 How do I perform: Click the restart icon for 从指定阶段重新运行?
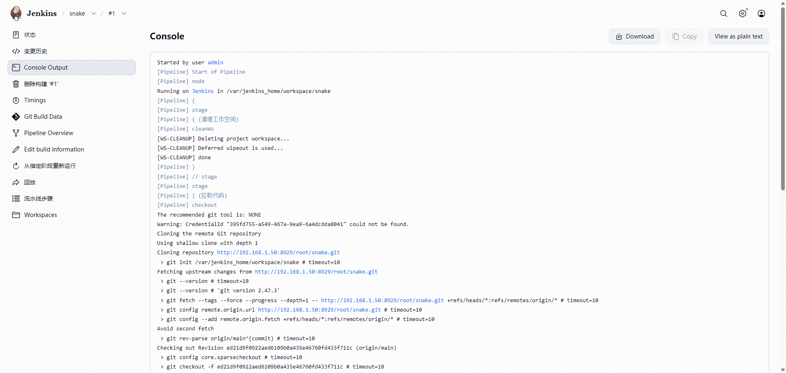tap(16, 166)
